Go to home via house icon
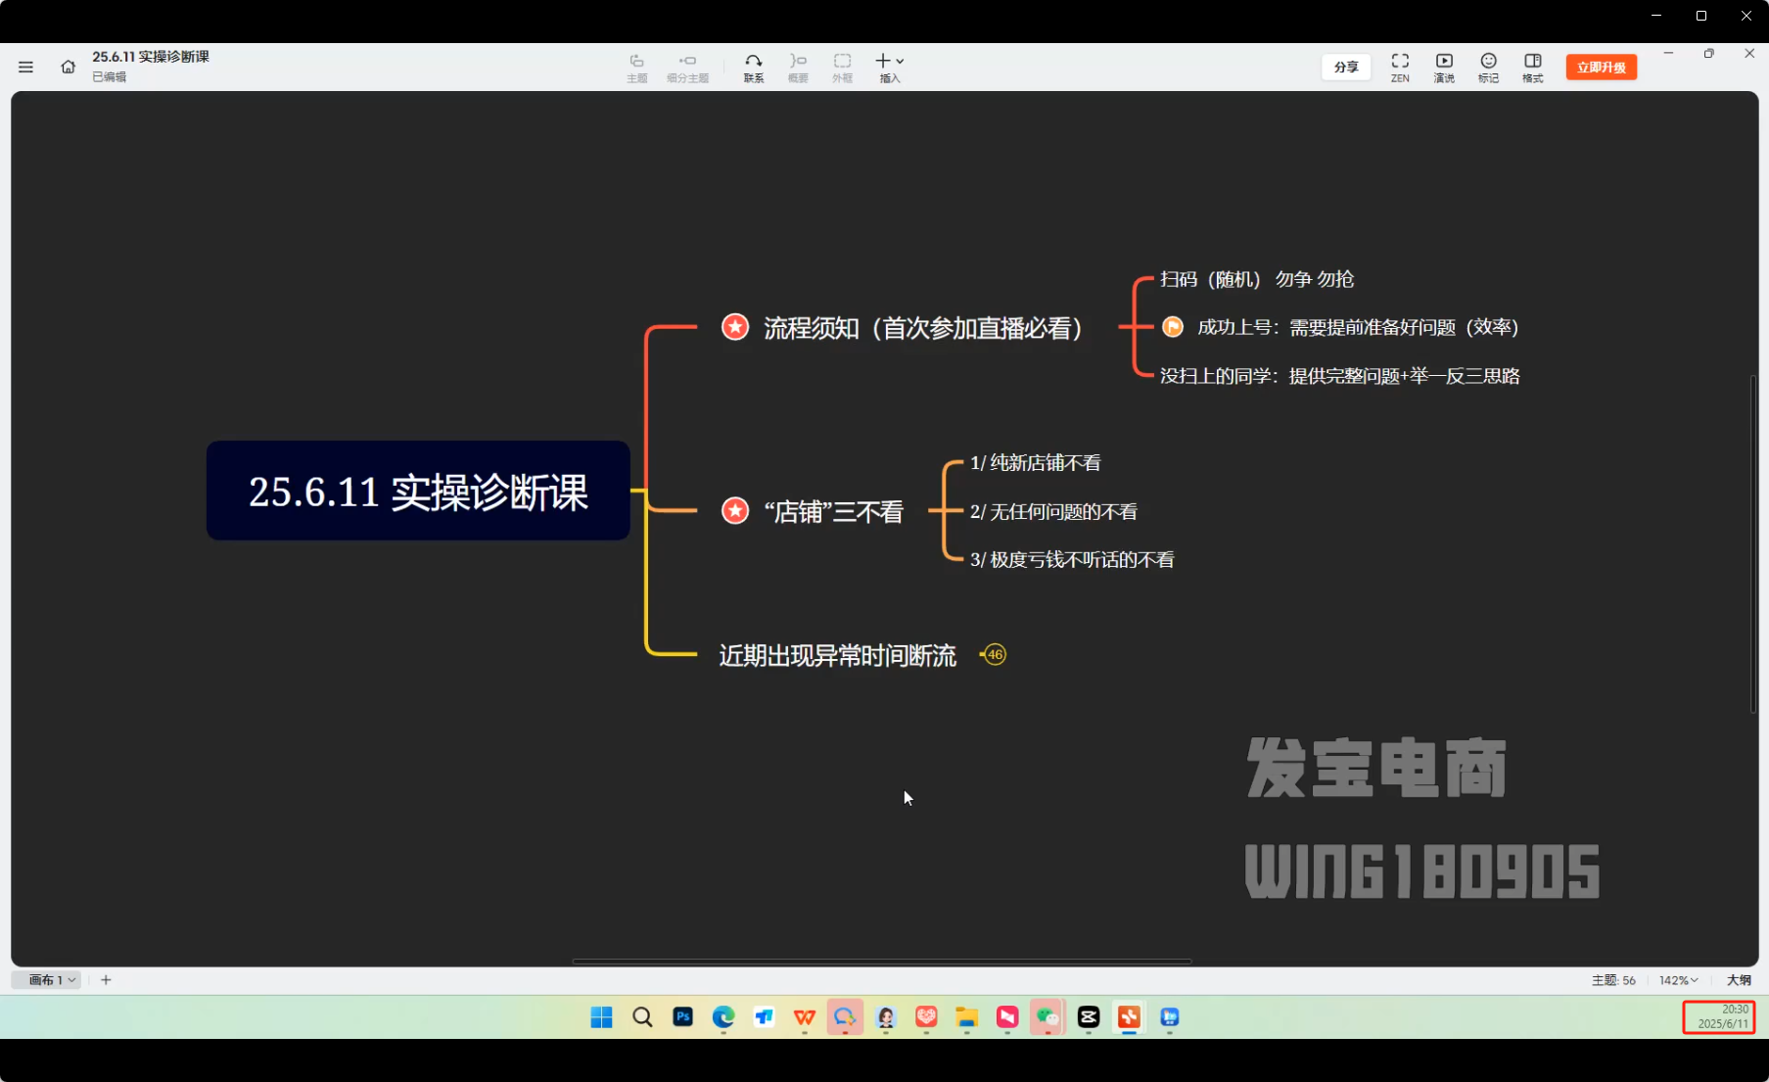The width and height of the screenshot is (1769, 1082). pos(68,67)
